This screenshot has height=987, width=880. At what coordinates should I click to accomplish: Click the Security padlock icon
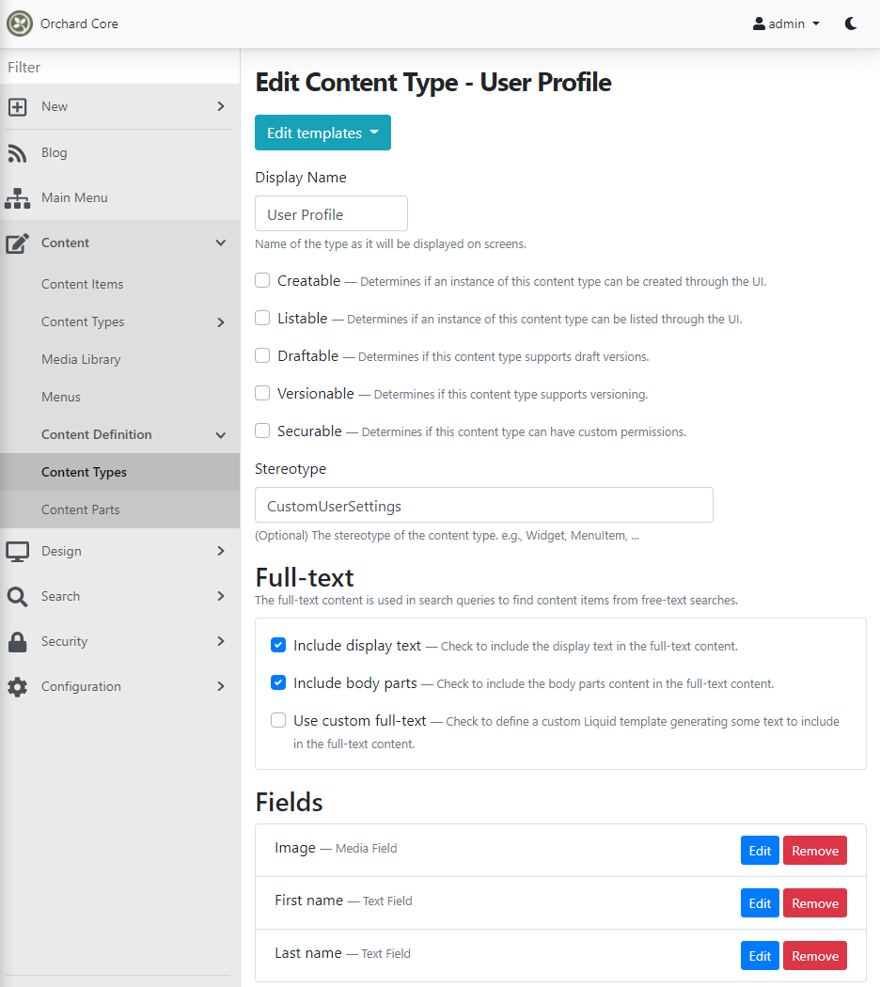(x=18, y=642)
